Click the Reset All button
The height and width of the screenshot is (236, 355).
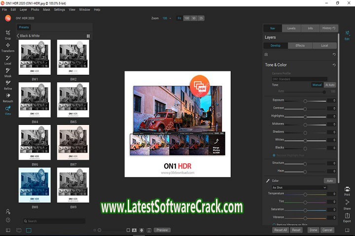click(280, 230)
